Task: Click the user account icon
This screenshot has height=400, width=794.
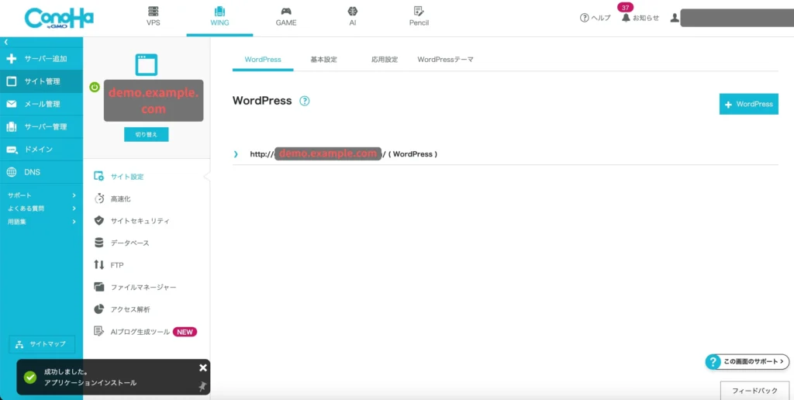Action: [x=674, y=18]
